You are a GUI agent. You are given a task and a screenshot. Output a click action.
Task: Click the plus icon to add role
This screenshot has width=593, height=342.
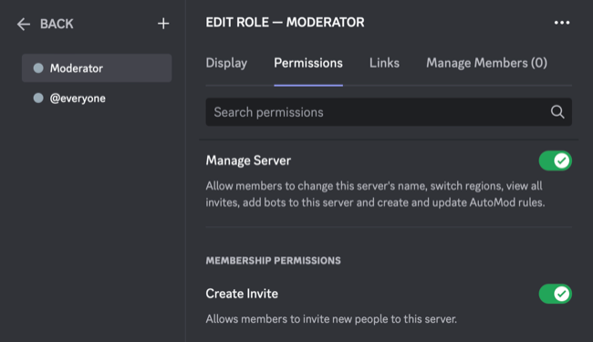pyautogui.click(x=163, y=24)
